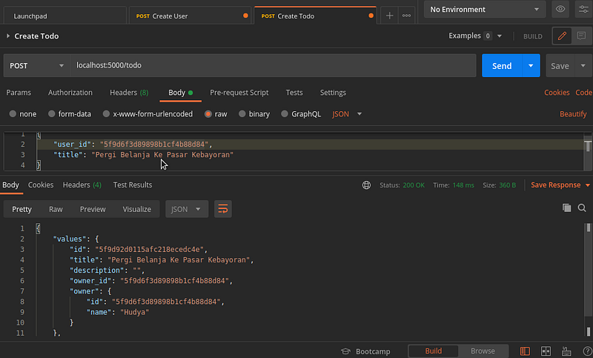This screenshot has width=593, height=358.
Task: Click the pencil edit icon next to BUILD
Action: tap(562, 36)
